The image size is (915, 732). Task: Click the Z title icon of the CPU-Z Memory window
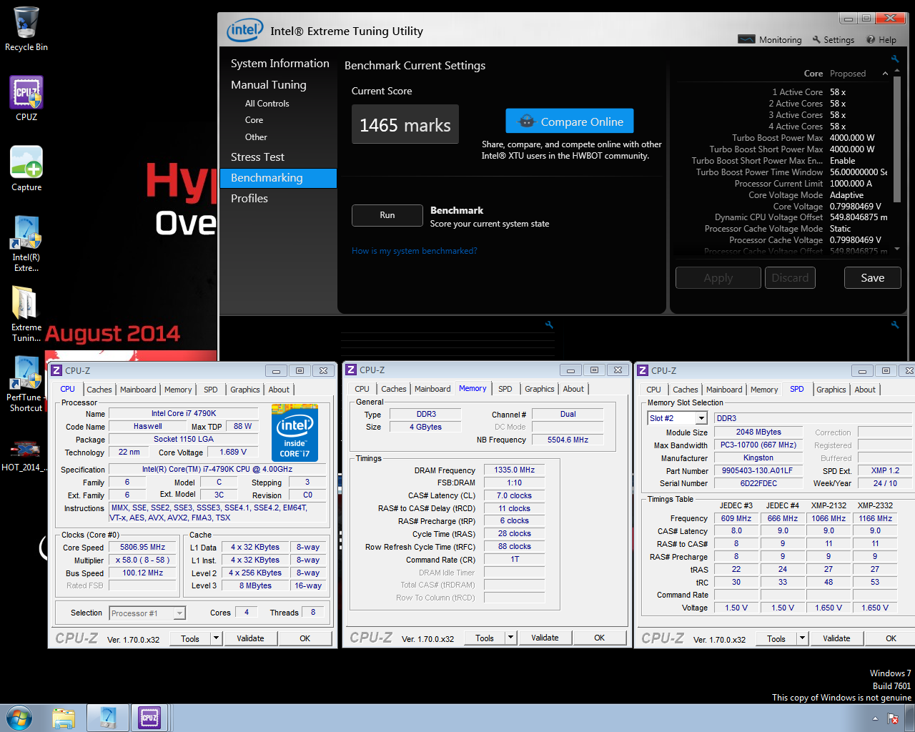point(351,370)
